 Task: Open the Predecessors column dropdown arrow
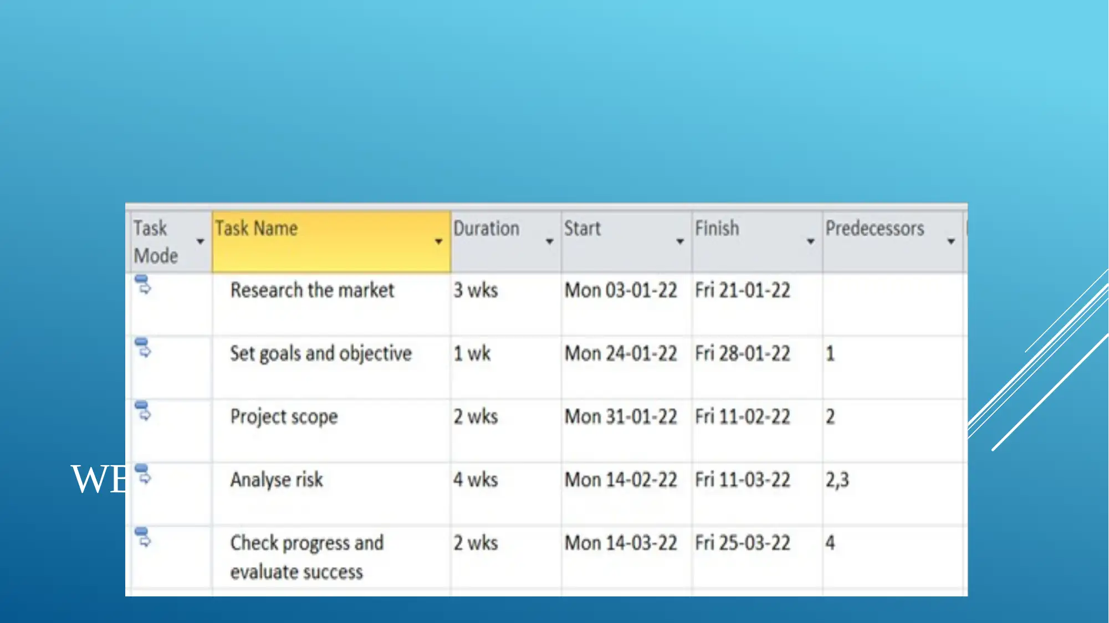950,241
